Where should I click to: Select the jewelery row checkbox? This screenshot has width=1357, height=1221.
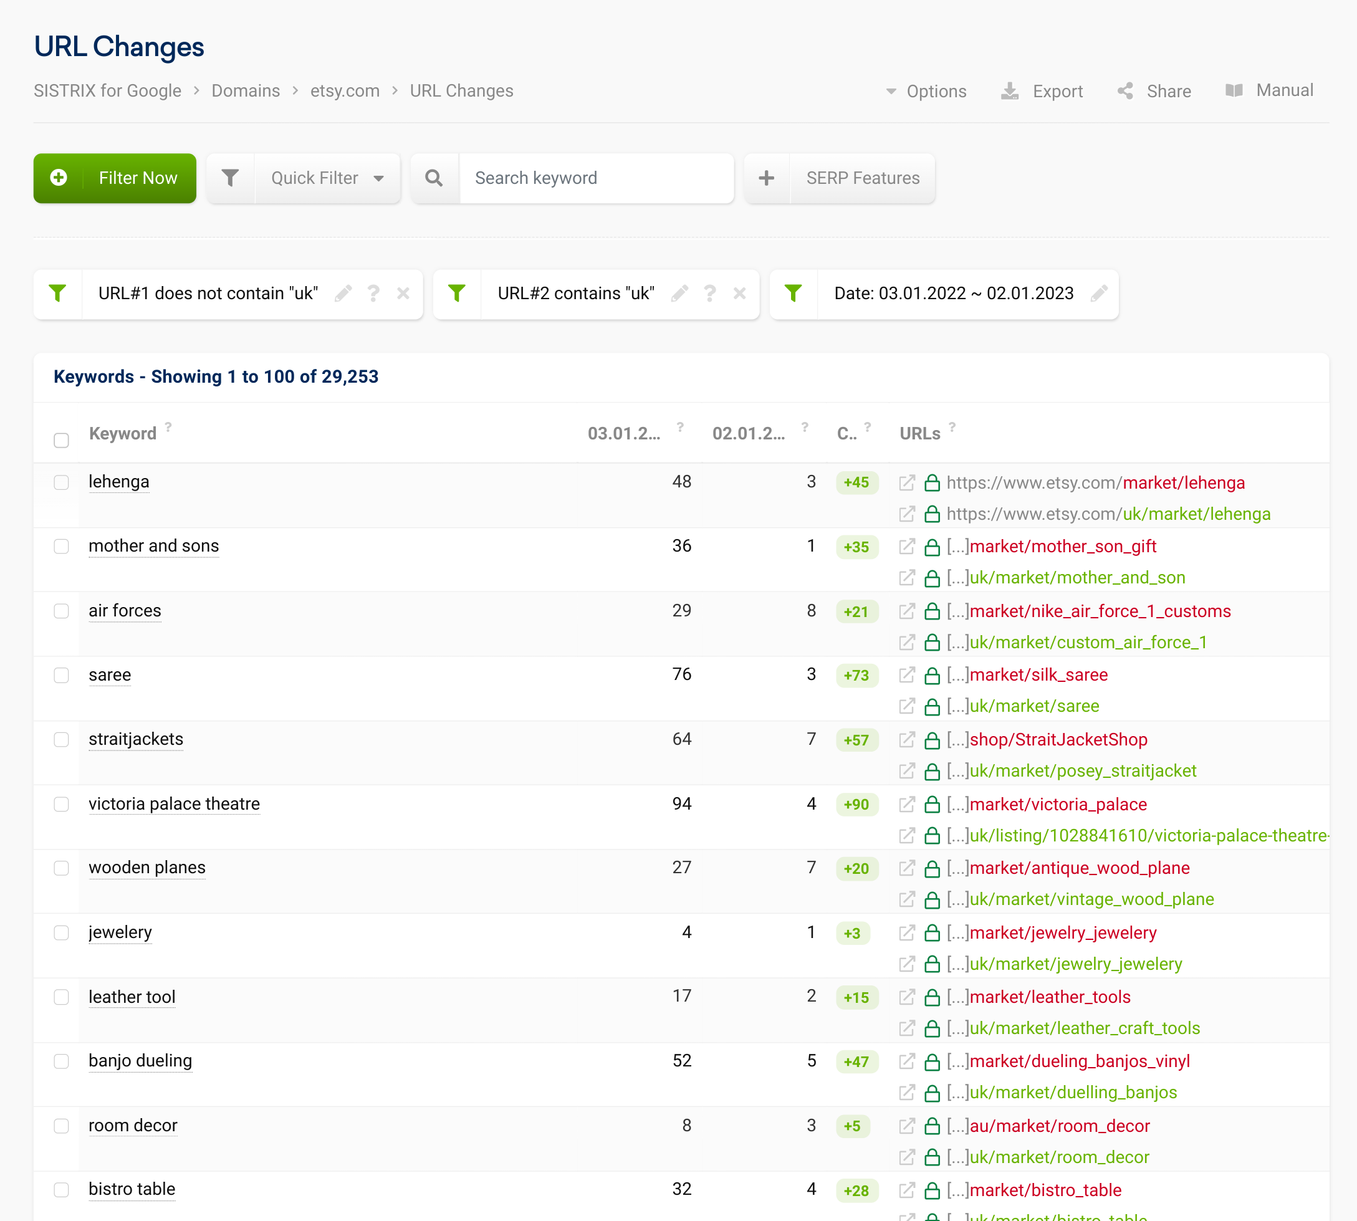tap(62, 932)
